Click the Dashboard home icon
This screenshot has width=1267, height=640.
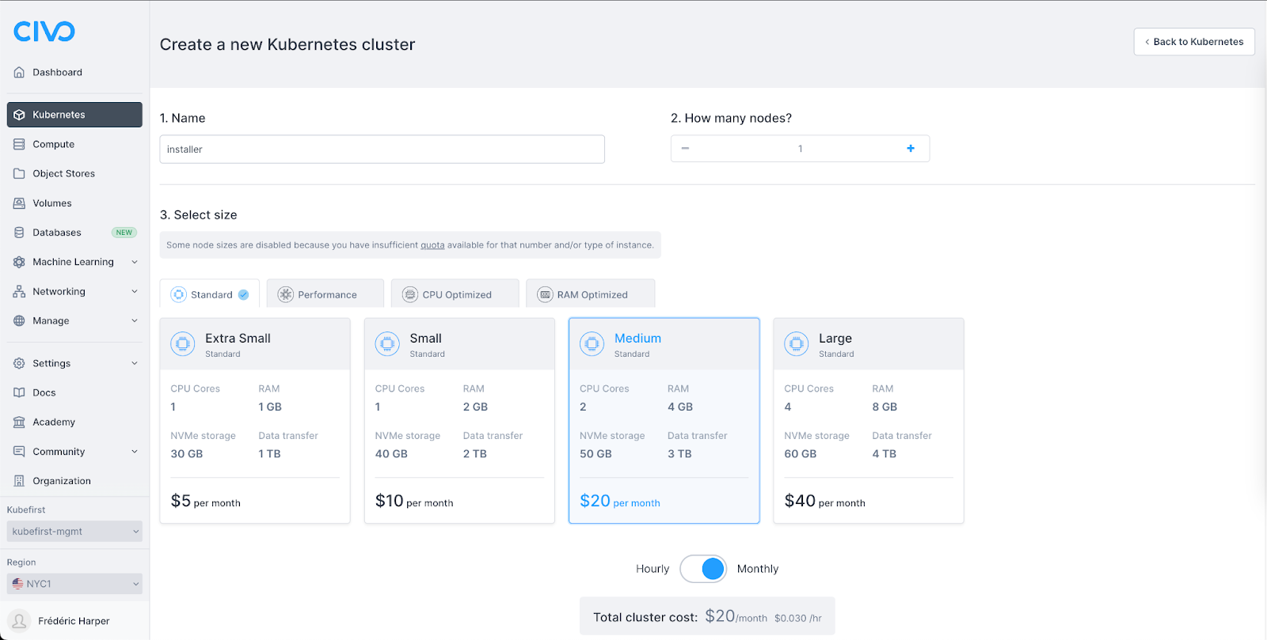click(x=19, y=72)
